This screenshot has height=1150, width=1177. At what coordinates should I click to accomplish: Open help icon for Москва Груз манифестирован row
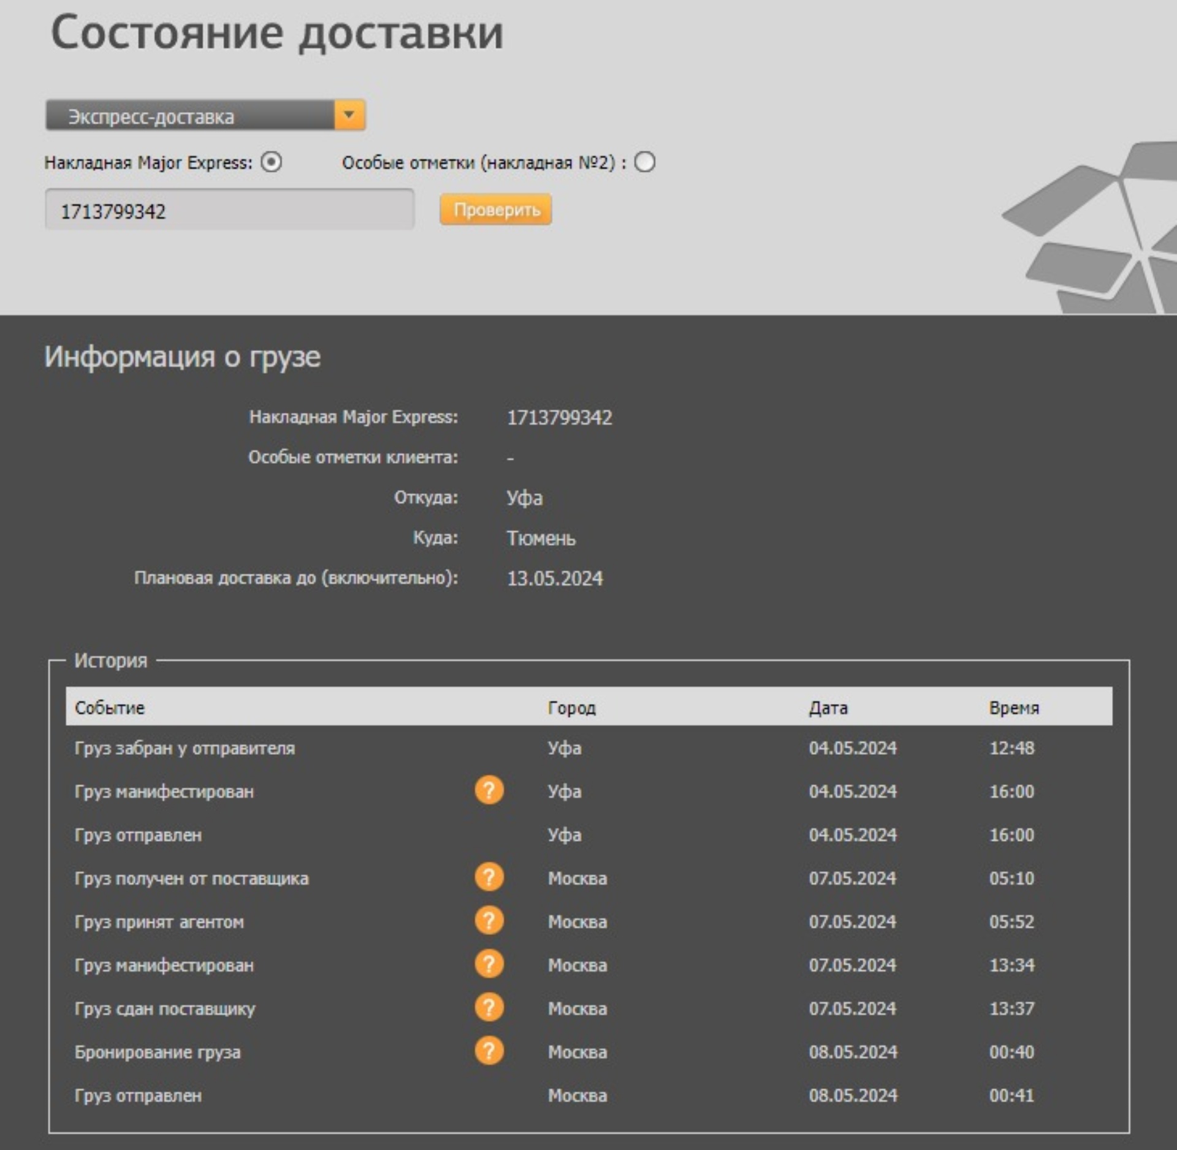489,964
